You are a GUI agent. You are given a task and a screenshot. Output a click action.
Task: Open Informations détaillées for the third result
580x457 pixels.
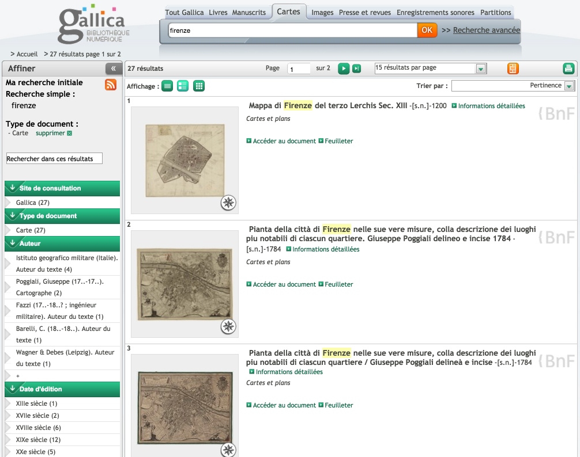[286, 372]
